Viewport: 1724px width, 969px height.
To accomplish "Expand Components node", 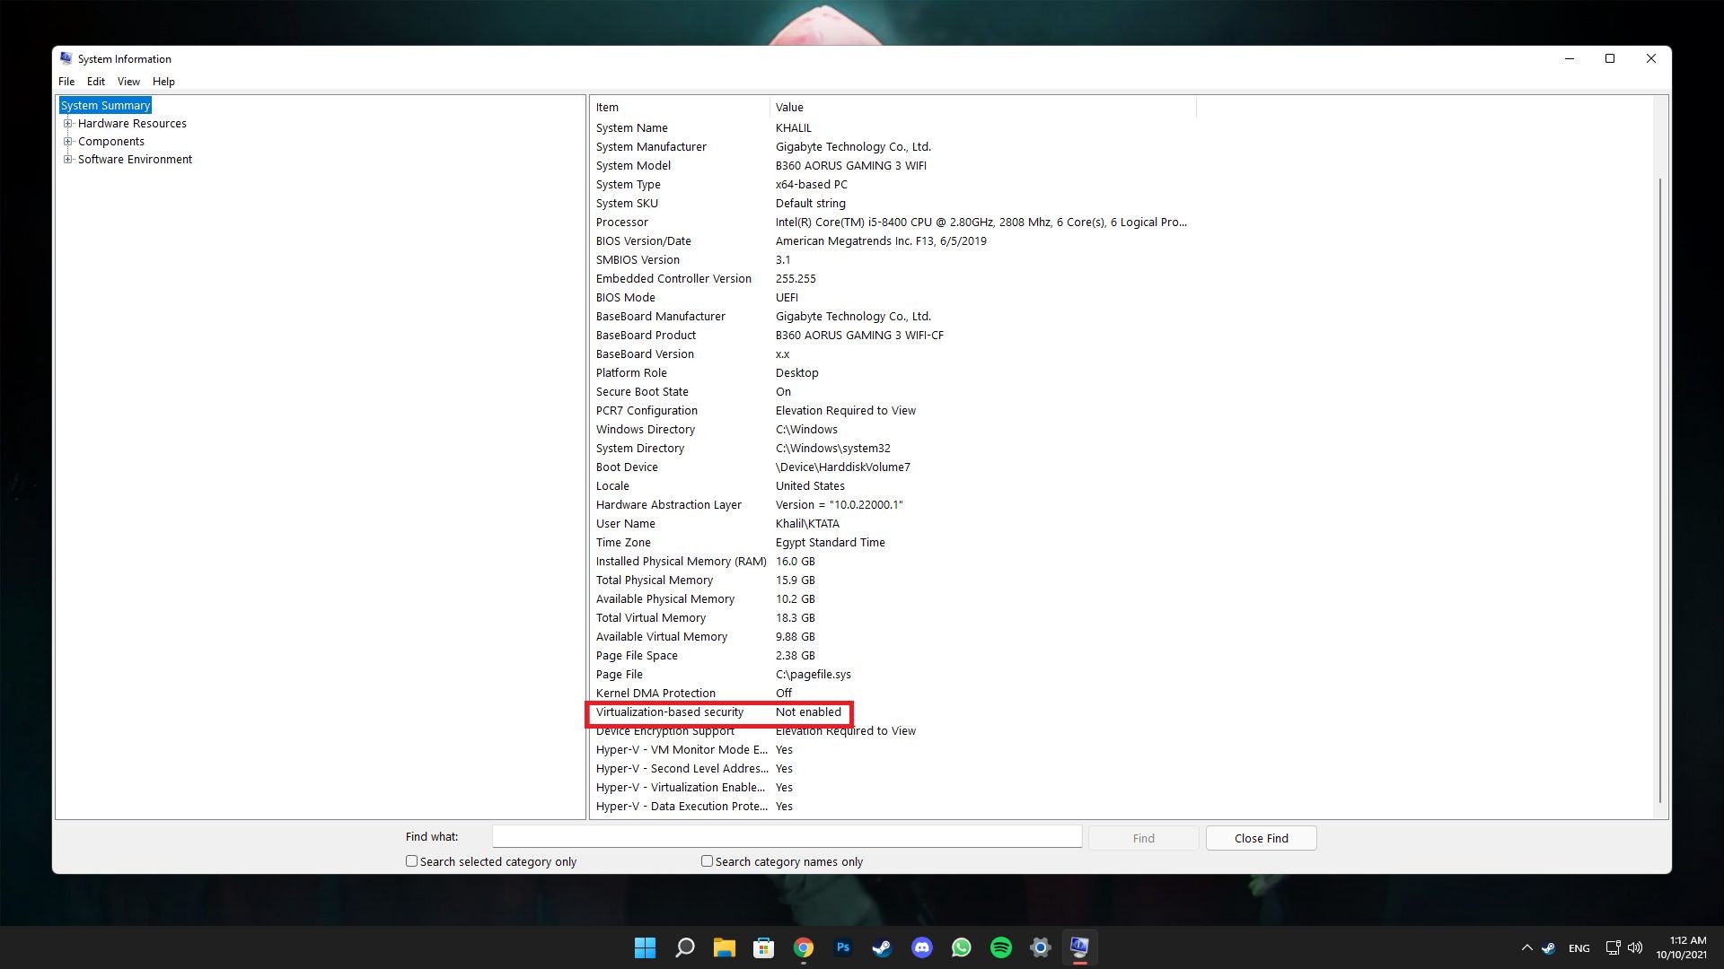I will [x=67, y=141].
